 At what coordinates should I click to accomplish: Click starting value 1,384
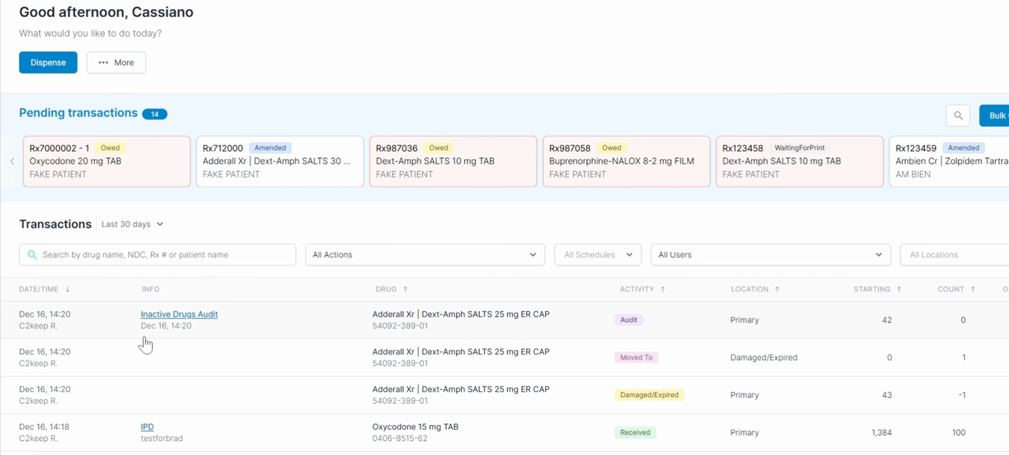pos(881,432)
